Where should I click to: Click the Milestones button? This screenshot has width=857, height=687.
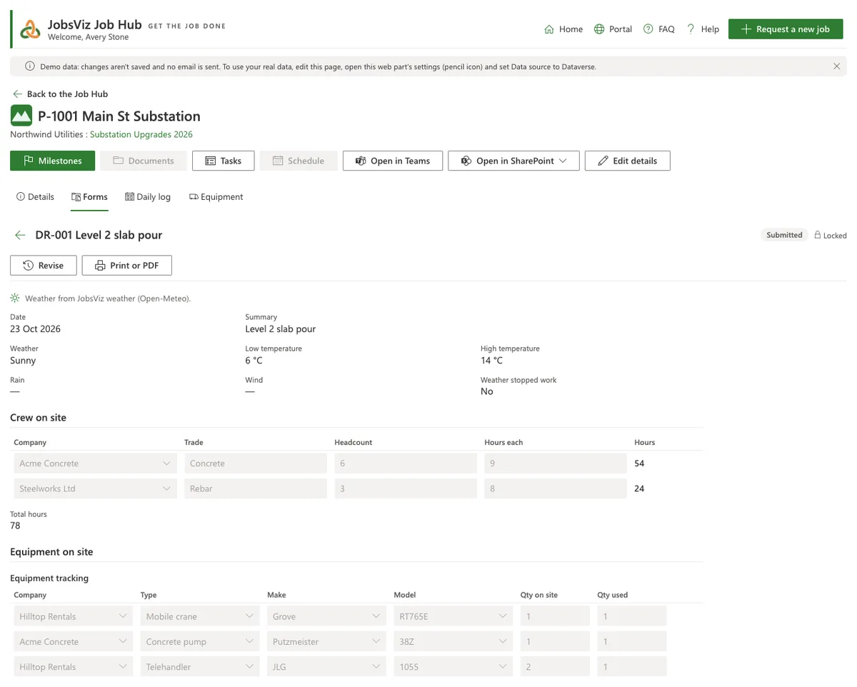(52, 161)
